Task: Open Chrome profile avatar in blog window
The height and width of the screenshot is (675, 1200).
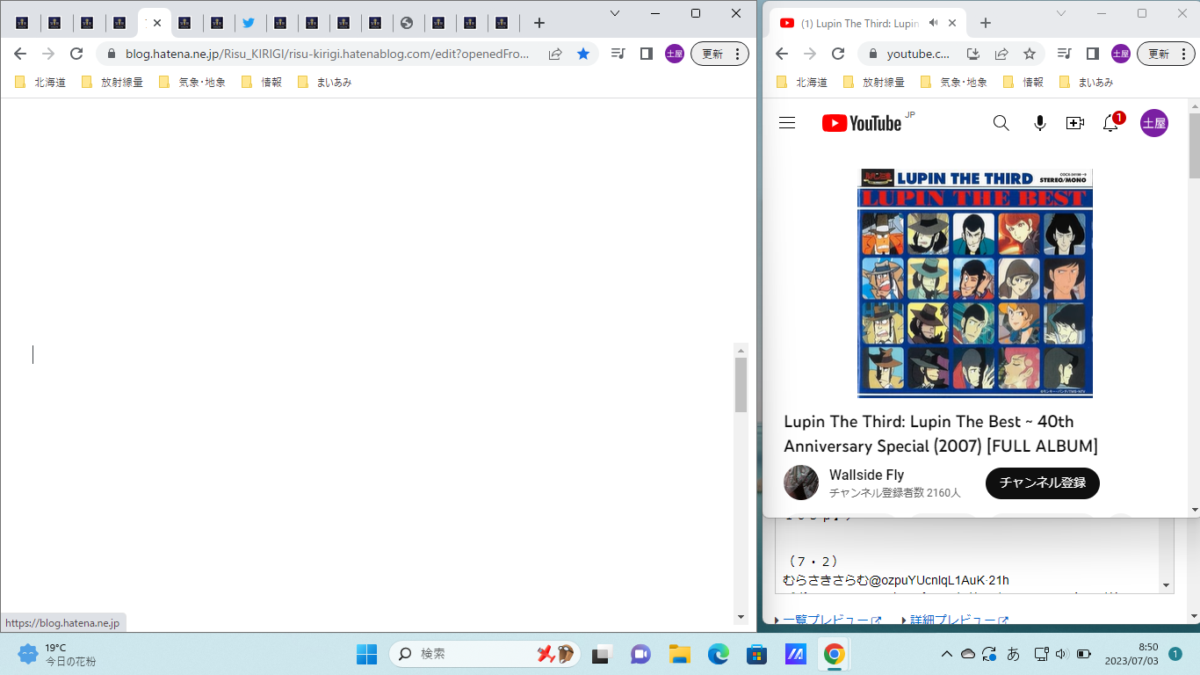Action: pyautogui.click(x=674, y=54)
